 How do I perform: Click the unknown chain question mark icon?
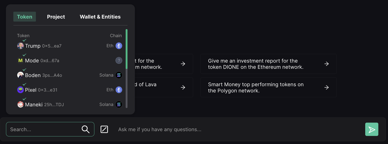[x=119, y=61]
